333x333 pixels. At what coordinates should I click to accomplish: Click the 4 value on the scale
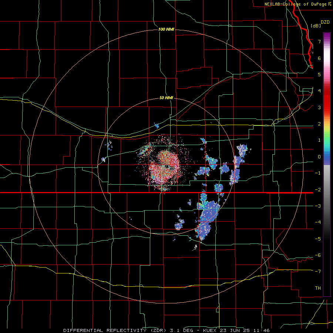[x=319, y=91]
